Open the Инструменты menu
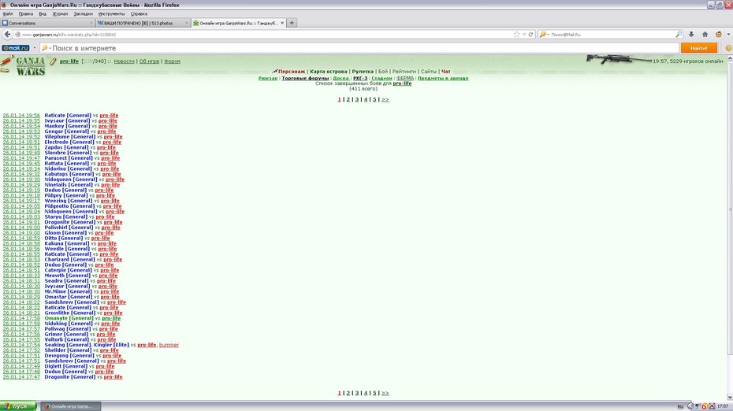 pos(111,14)
